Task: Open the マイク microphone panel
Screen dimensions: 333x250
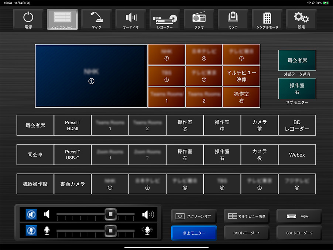Action: click(96, 19)
